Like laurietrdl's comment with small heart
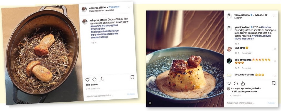Image resolution: width=281 pixels, height=111 pixels. click(275, 49)
